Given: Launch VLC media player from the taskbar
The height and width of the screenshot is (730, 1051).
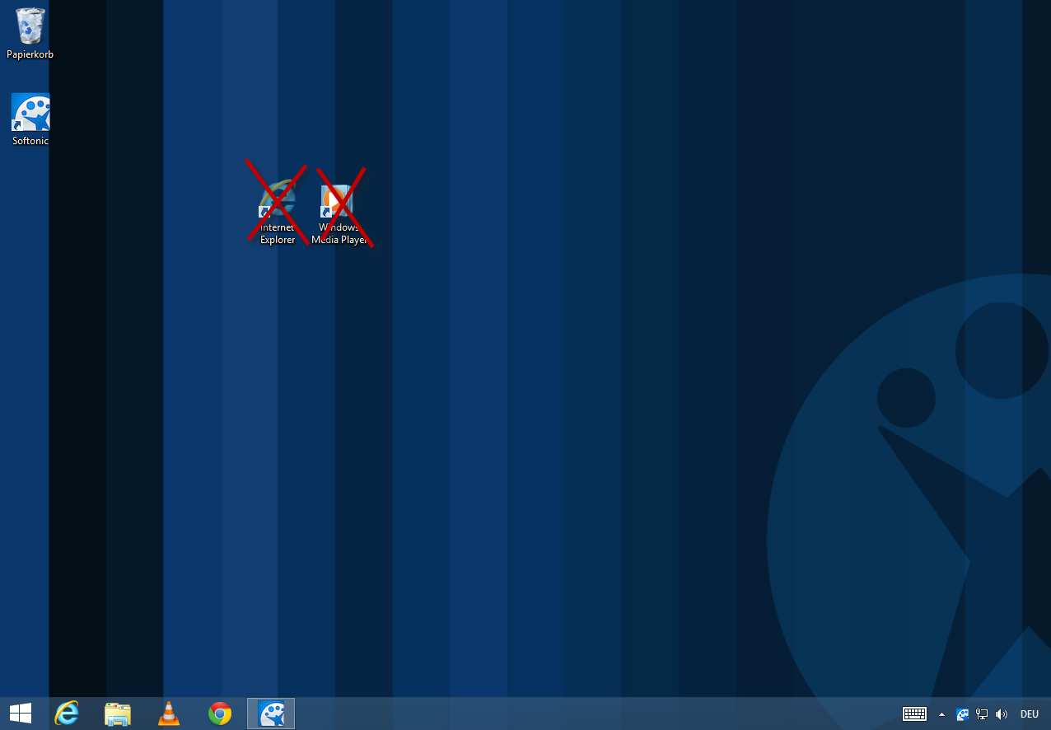Looking at the screenshot, I should tap(169, 714).
